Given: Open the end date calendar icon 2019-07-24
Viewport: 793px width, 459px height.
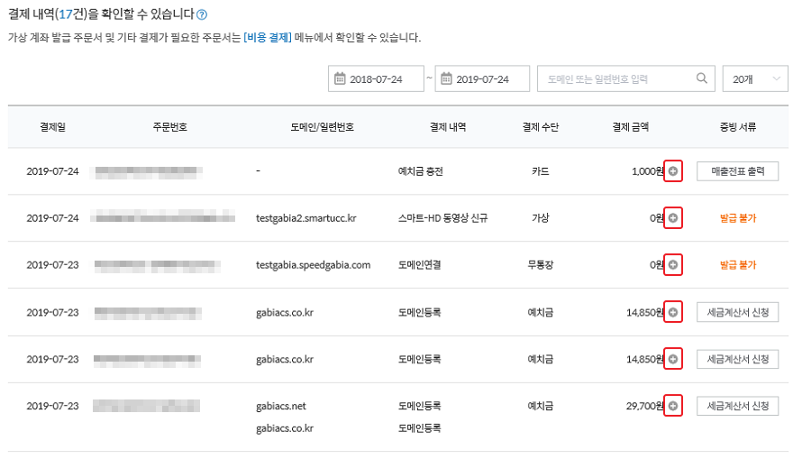Looking at the screenshot, I should (x=446, y=79).
